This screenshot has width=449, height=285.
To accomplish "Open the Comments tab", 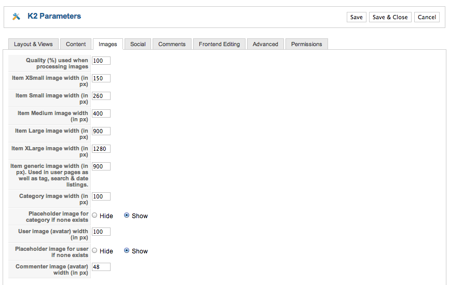I will click(x=172, y=44).
